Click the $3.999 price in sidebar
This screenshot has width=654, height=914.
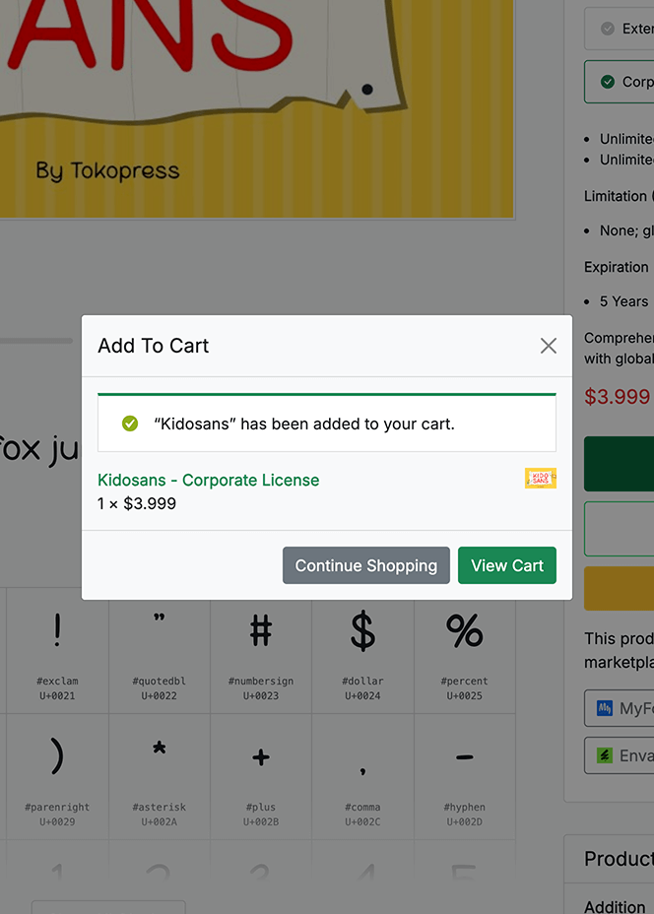point(618,396)
